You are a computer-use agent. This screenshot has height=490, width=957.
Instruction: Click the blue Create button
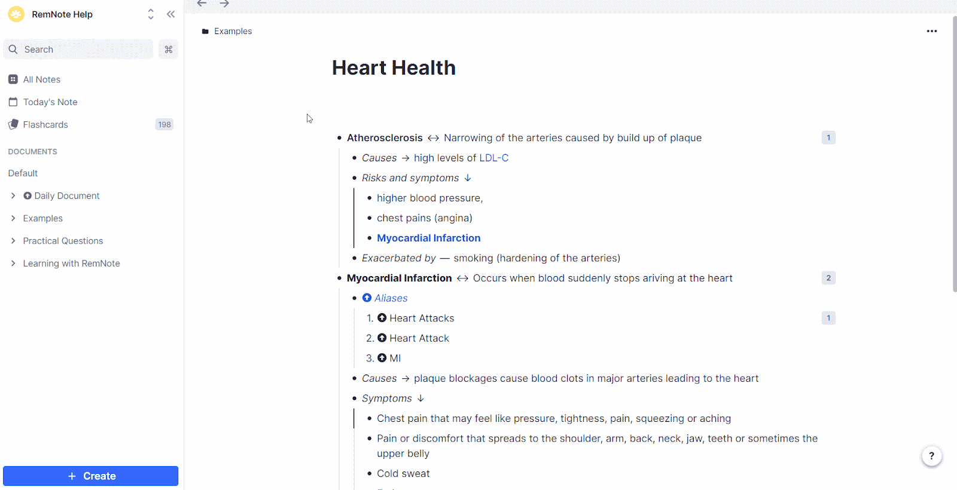(x=91, y=476)
